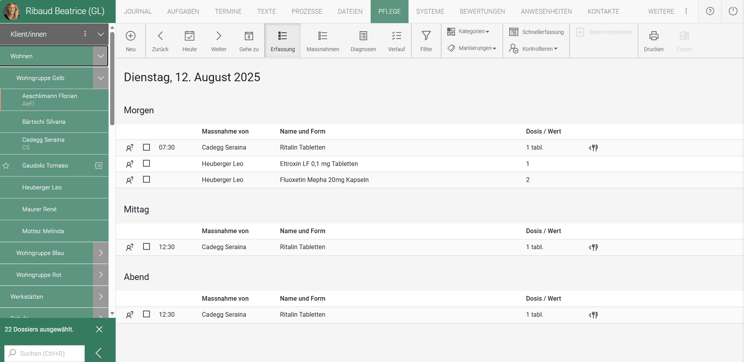Open the Verlauf view icon
The image size is (744, 362).
(396, 36)
